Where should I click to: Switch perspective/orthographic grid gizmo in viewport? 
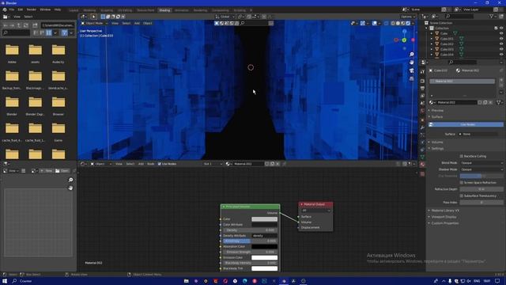pyautogui.click(x=411, y=78)
